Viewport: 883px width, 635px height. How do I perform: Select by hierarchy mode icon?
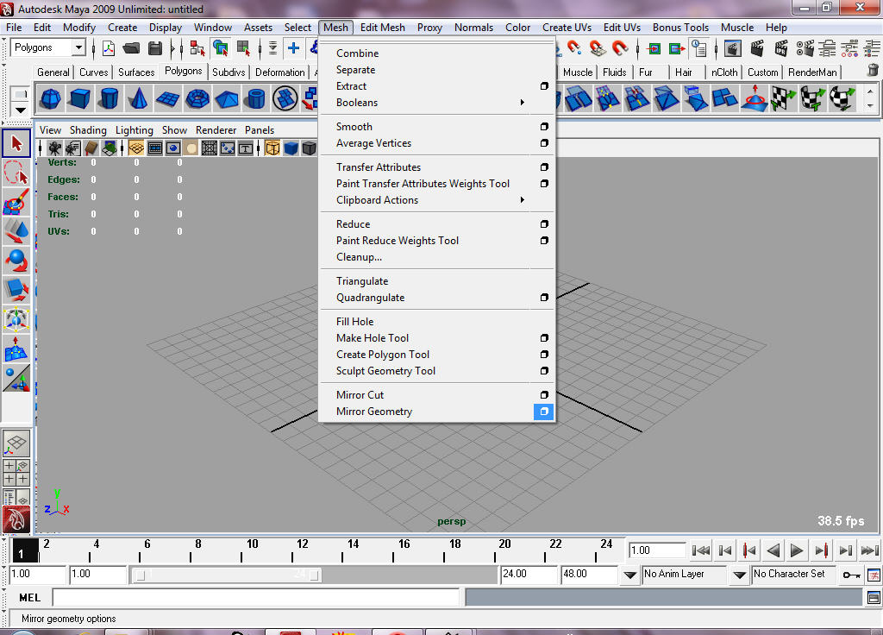[x=197, y=48]
